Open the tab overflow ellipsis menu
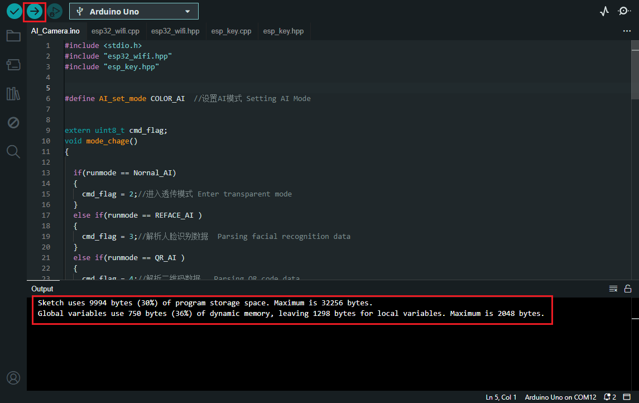639x403 pixels. pyautogui.click(x=627, y=31)
